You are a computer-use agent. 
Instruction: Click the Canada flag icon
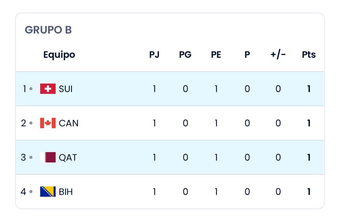[48, 123]
